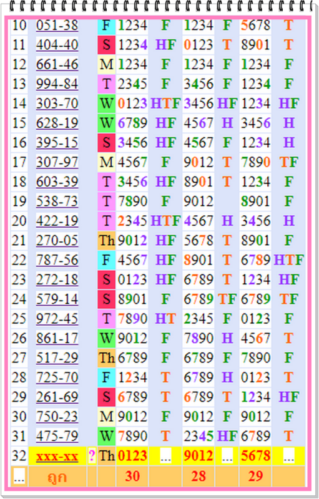319x499 pixels.
Task: Click the yellow M day cell in row 12
Action: 106,65
